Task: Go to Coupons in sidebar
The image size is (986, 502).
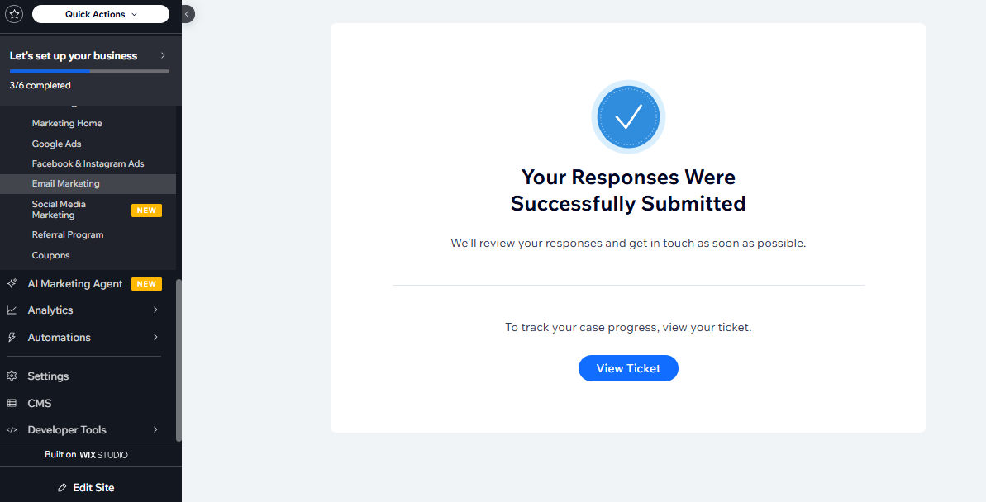Action: point(50,255)
